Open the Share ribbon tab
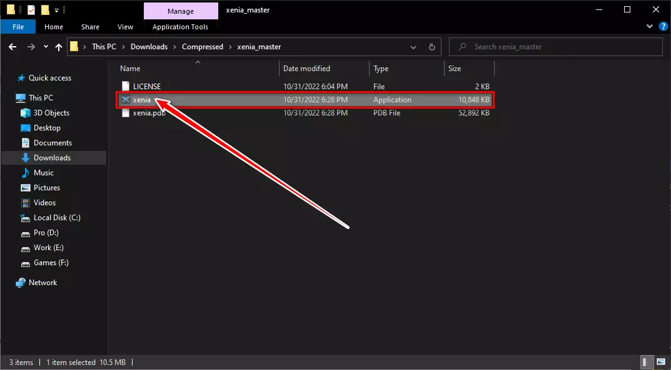The width and height of the screenshot is (671, 370). (x=90, y=26)
